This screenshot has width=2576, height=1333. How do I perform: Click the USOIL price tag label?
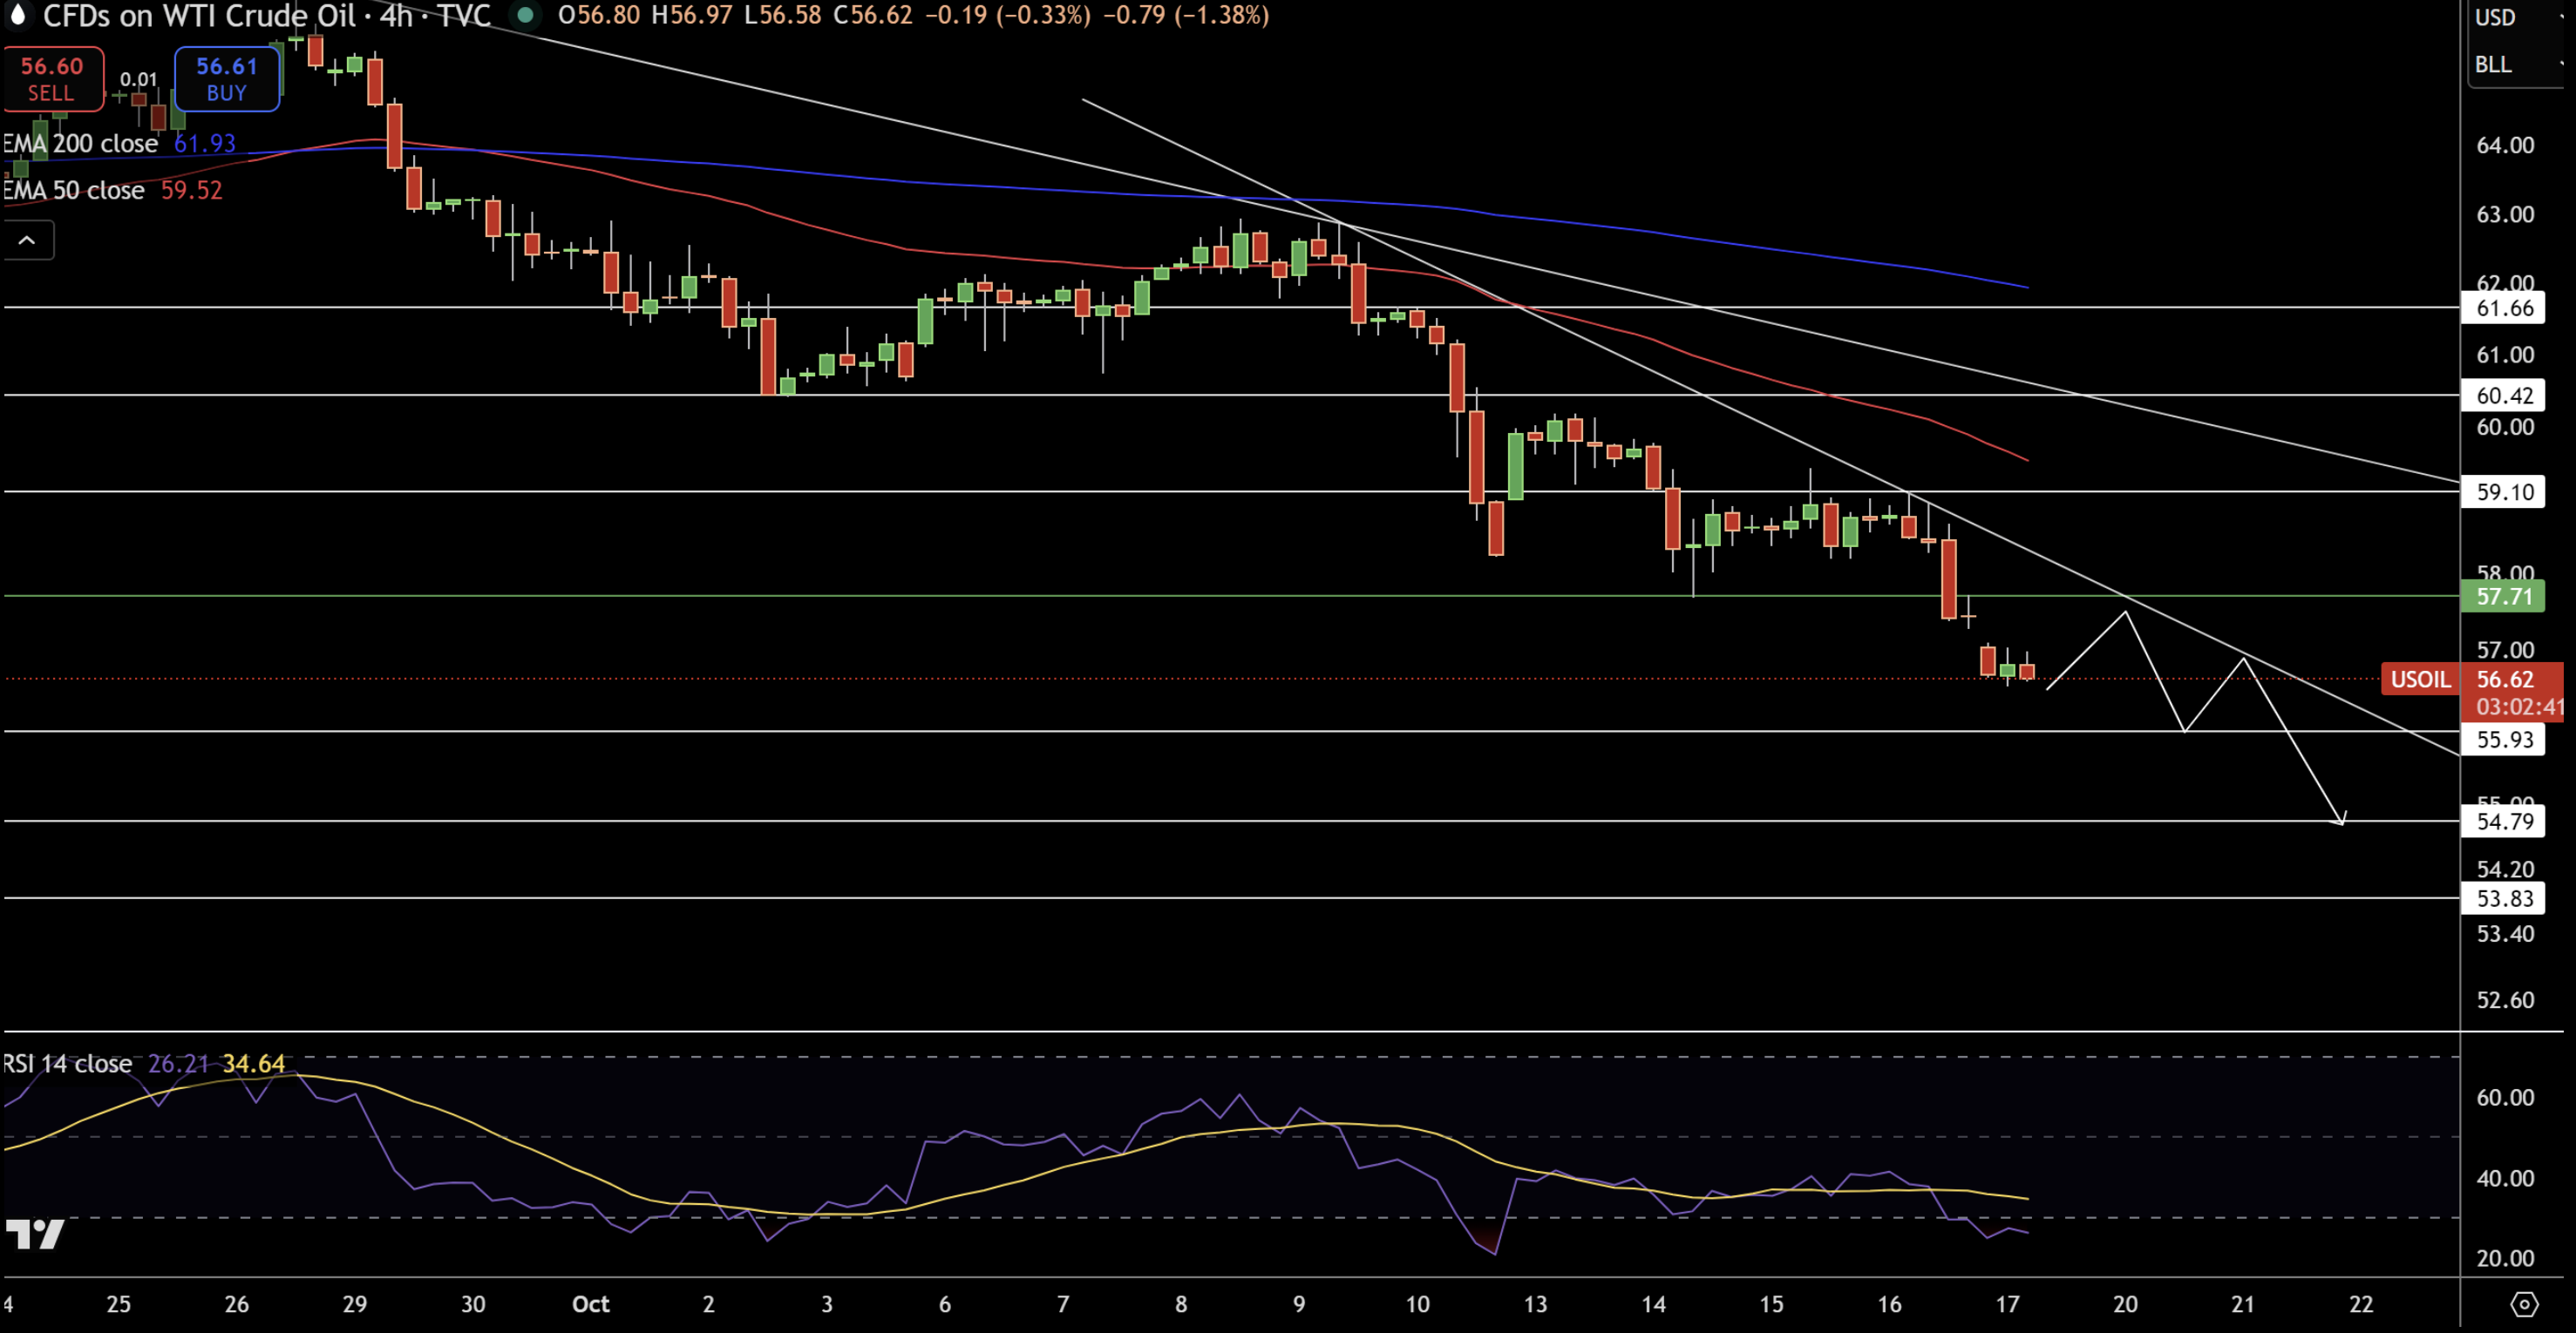(2420, 680)
